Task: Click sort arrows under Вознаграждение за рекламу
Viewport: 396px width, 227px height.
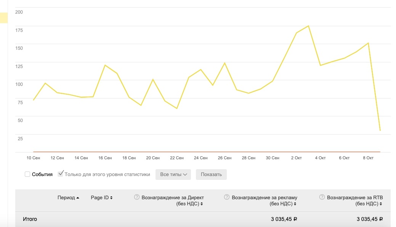Action: (x=295, y=204)
